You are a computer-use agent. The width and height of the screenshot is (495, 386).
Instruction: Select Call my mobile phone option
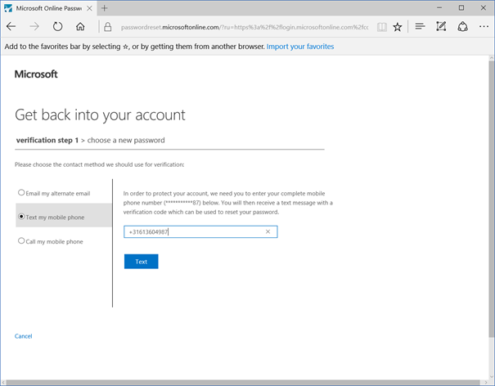click(51, 241)
